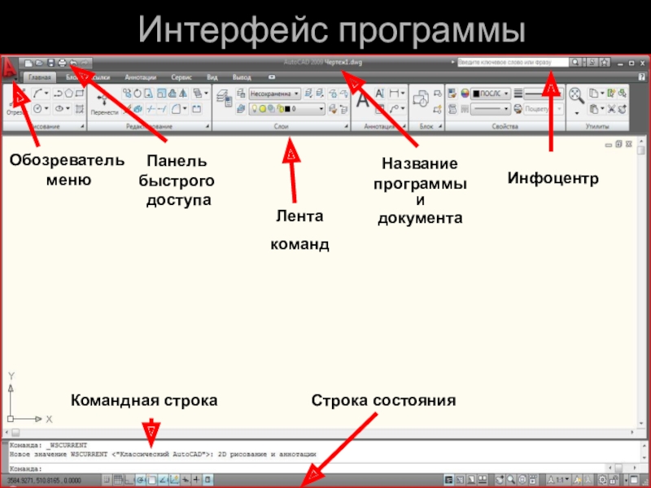651x488 pixels.
Task: Click New drawing in quick access toolbar
Action: tap(28, 63)
